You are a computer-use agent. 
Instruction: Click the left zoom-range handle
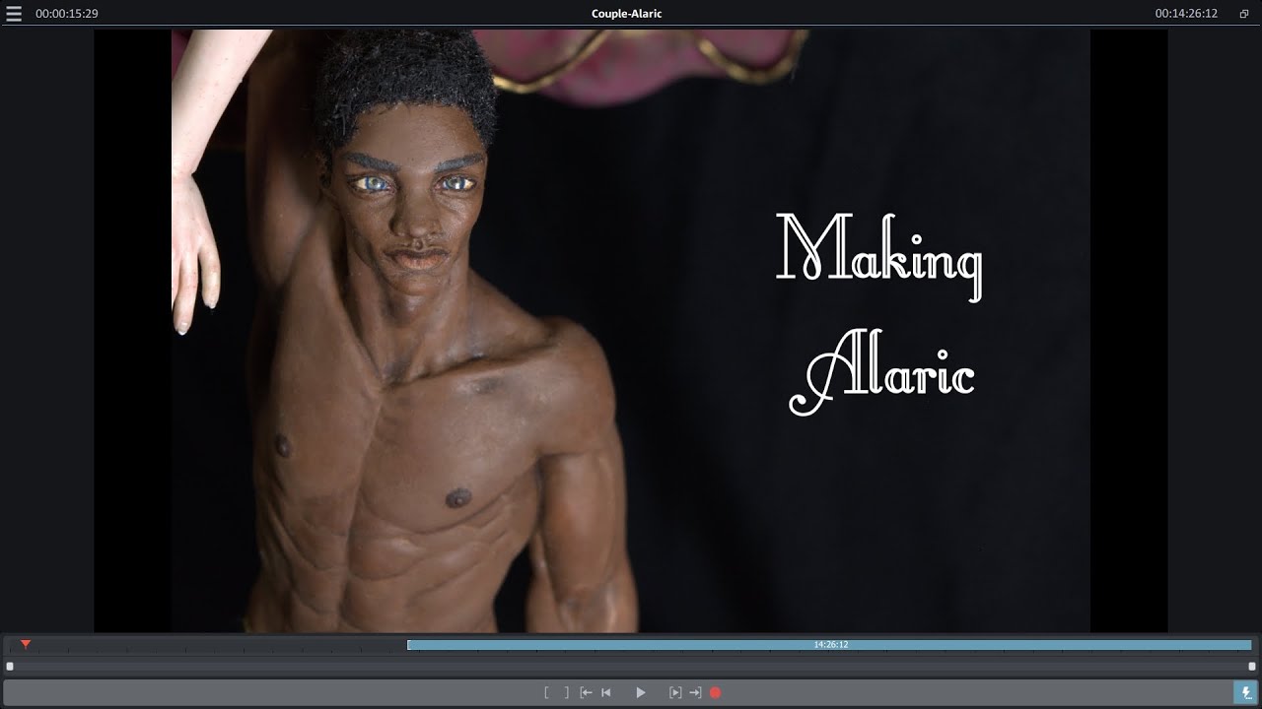tap(10, 667)
